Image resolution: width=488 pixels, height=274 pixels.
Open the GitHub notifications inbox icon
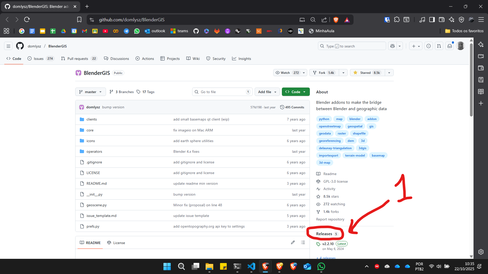pos(450,46)
